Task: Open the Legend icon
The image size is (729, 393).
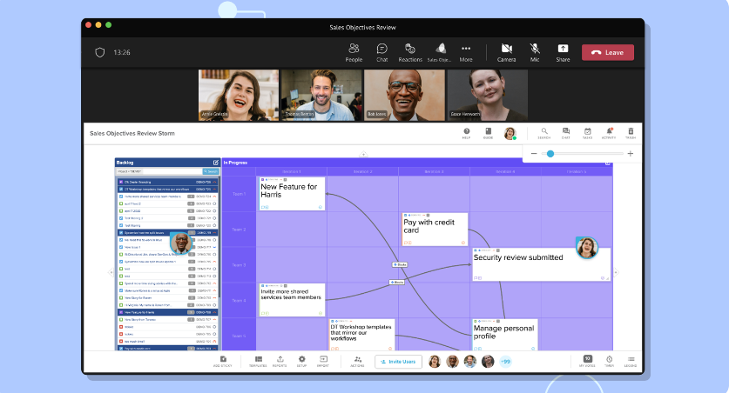Action: tap(631, 361)
